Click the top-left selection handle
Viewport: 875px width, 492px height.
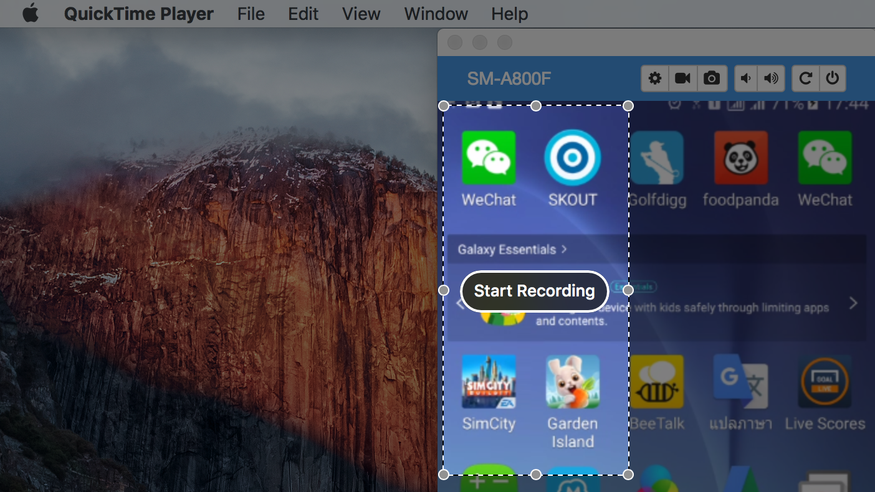(444, 106)
